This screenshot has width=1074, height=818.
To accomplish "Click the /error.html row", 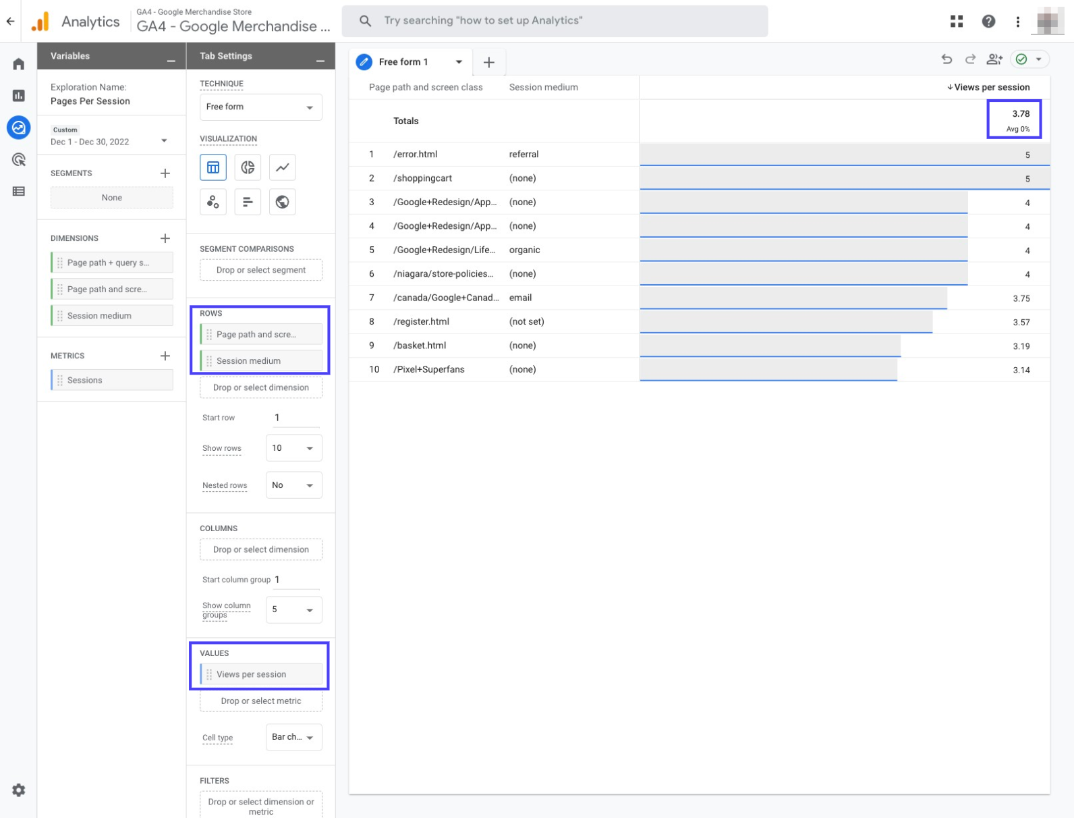I will pyautogui.click(x=699, y=155).
